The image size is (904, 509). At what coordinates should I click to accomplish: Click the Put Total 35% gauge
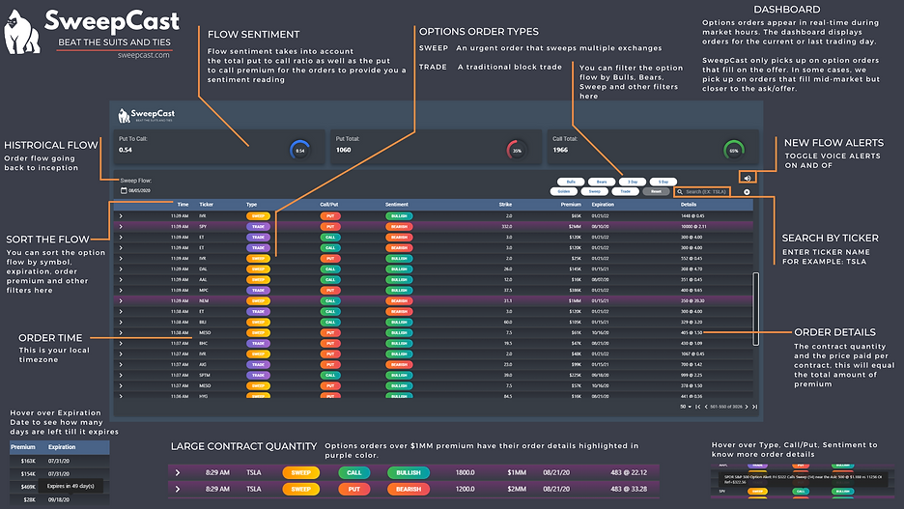[517, 151]
